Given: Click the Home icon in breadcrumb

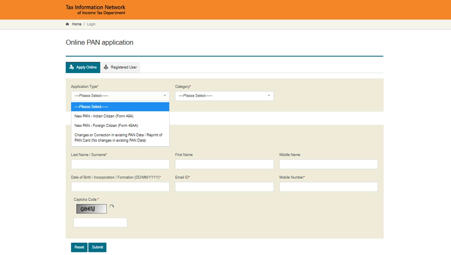Looking at the screenshot, I should point(68,24).
